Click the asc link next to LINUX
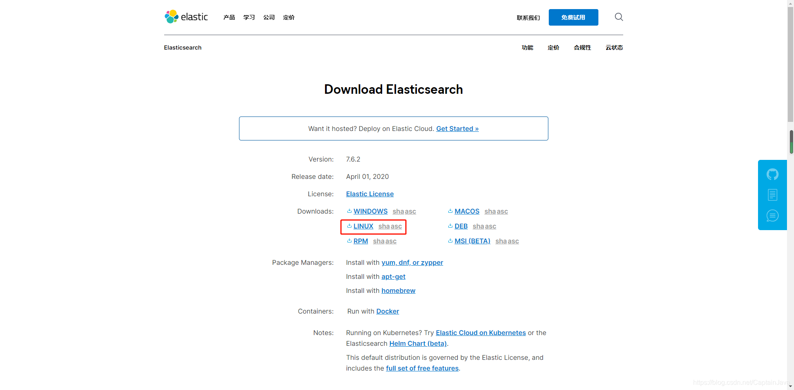 (x=396, y=226)
